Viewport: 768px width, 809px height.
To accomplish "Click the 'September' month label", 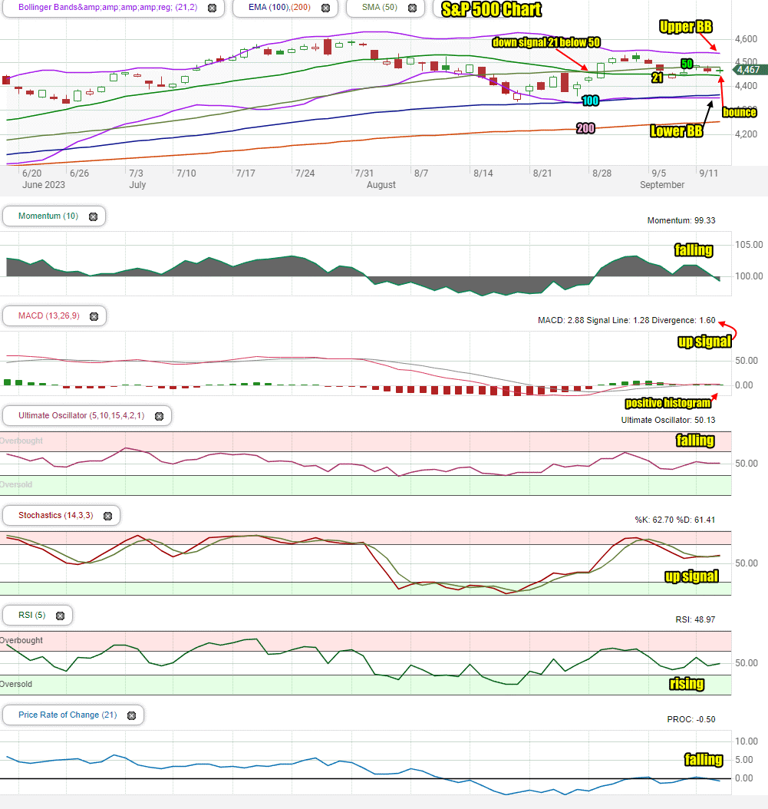I will tap(662, 185).
